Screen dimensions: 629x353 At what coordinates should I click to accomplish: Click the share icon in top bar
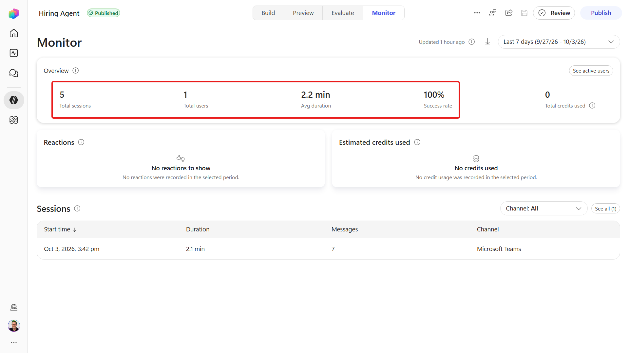pos(509,13)
